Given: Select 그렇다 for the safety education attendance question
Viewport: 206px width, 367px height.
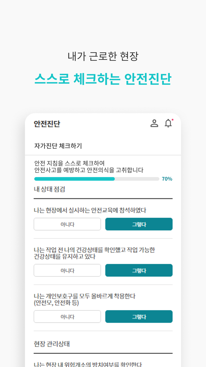Looking at the screenshot, I should tap(139, 224).
